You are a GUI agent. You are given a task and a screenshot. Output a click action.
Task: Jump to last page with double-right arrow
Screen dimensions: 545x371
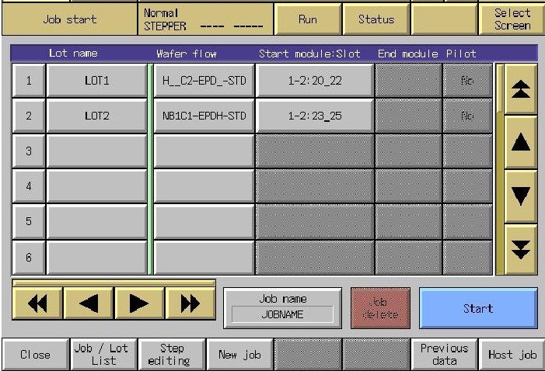click(190, 303)
